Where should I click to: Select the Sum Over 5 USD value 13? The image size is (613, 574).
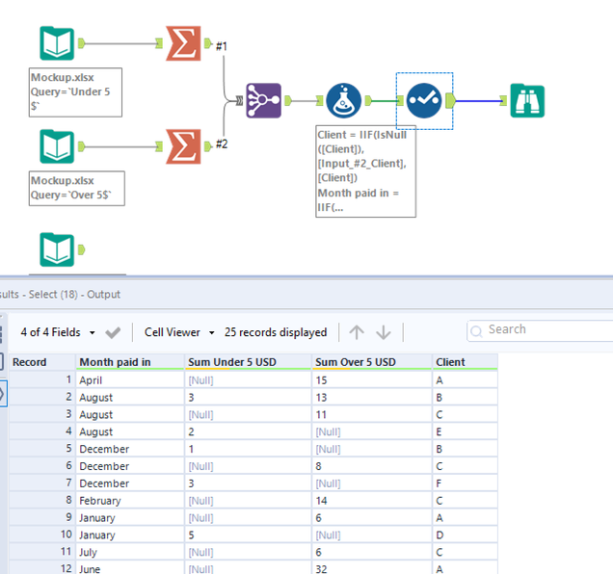[x=372, y=397]
